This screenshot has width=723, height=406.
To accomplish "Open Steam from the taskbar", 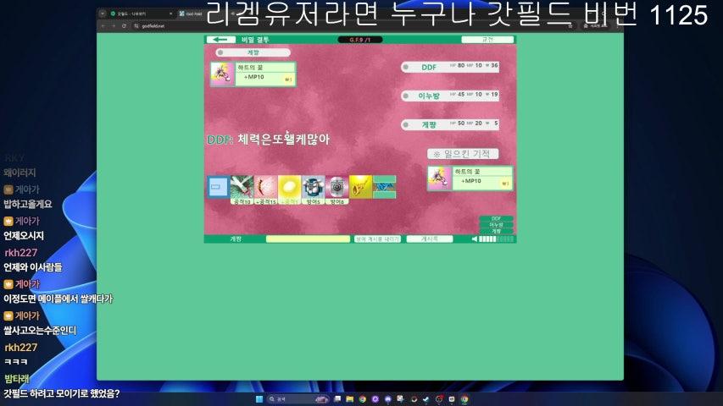I will [x=426, y=399].
